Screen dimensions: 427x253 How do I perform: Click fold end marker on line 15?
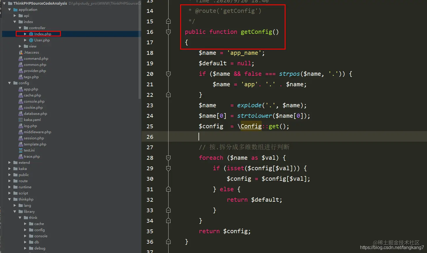click(x=168, y=21)
